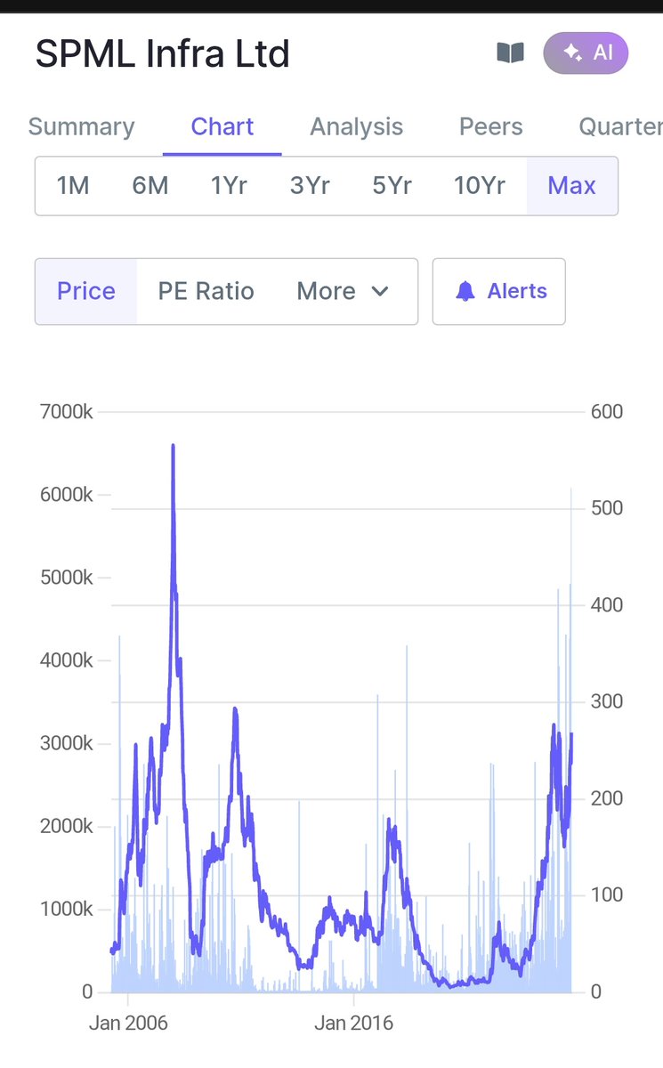The height and width of the screenshot is (1068, 663).
Task: Open Alerts with the bell icon
Action: pos(499,291)
